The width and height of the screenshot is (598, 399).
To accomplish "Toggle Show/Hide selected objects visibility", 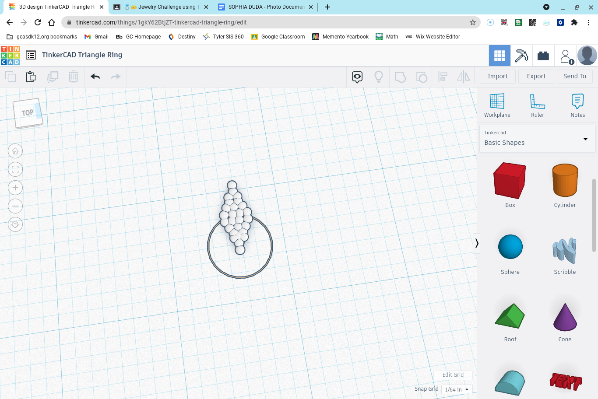I will (x=356, y=77).
